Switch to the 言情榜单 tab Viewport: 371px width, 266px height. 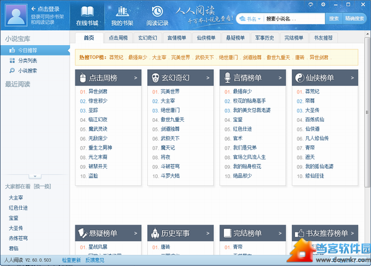coord(177,38)
